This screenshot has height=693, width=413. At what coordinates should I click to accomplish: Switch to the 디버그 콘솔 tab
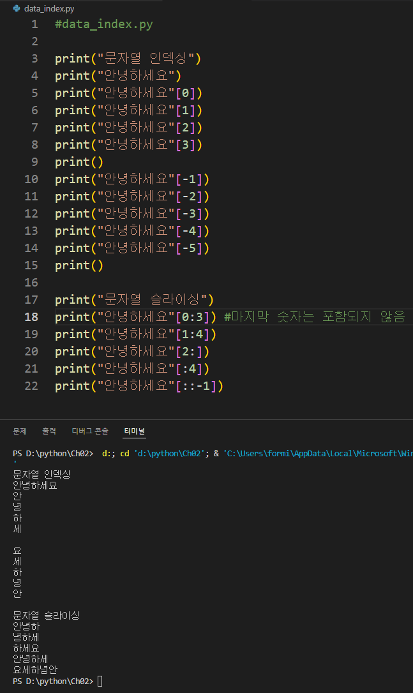tap(90, 431)
